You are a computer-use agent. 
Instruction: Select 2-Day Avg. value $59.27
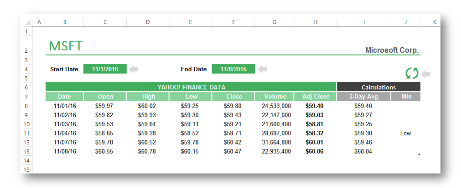click(x=363, y=115)
